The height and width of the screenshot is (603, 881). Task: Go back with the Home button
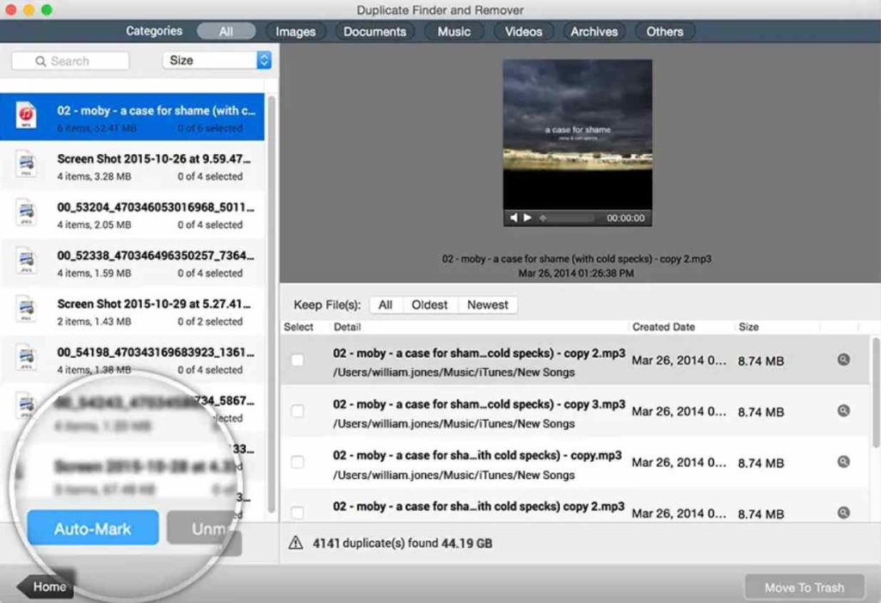pos(46,587)
